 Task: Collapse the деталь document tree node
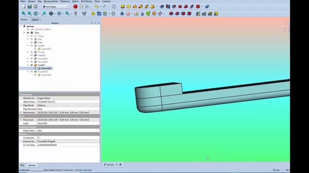20,26
